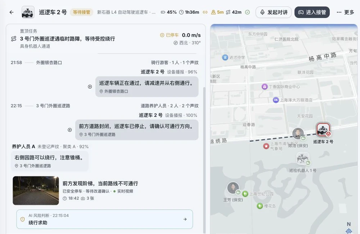Click the 0.0 m/s speed readout

[191, 35]
